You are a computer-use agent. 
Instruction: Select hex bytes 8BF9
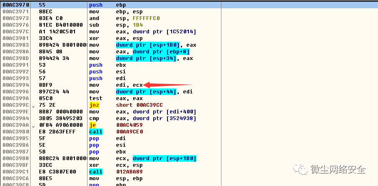[x=46, y=85]
